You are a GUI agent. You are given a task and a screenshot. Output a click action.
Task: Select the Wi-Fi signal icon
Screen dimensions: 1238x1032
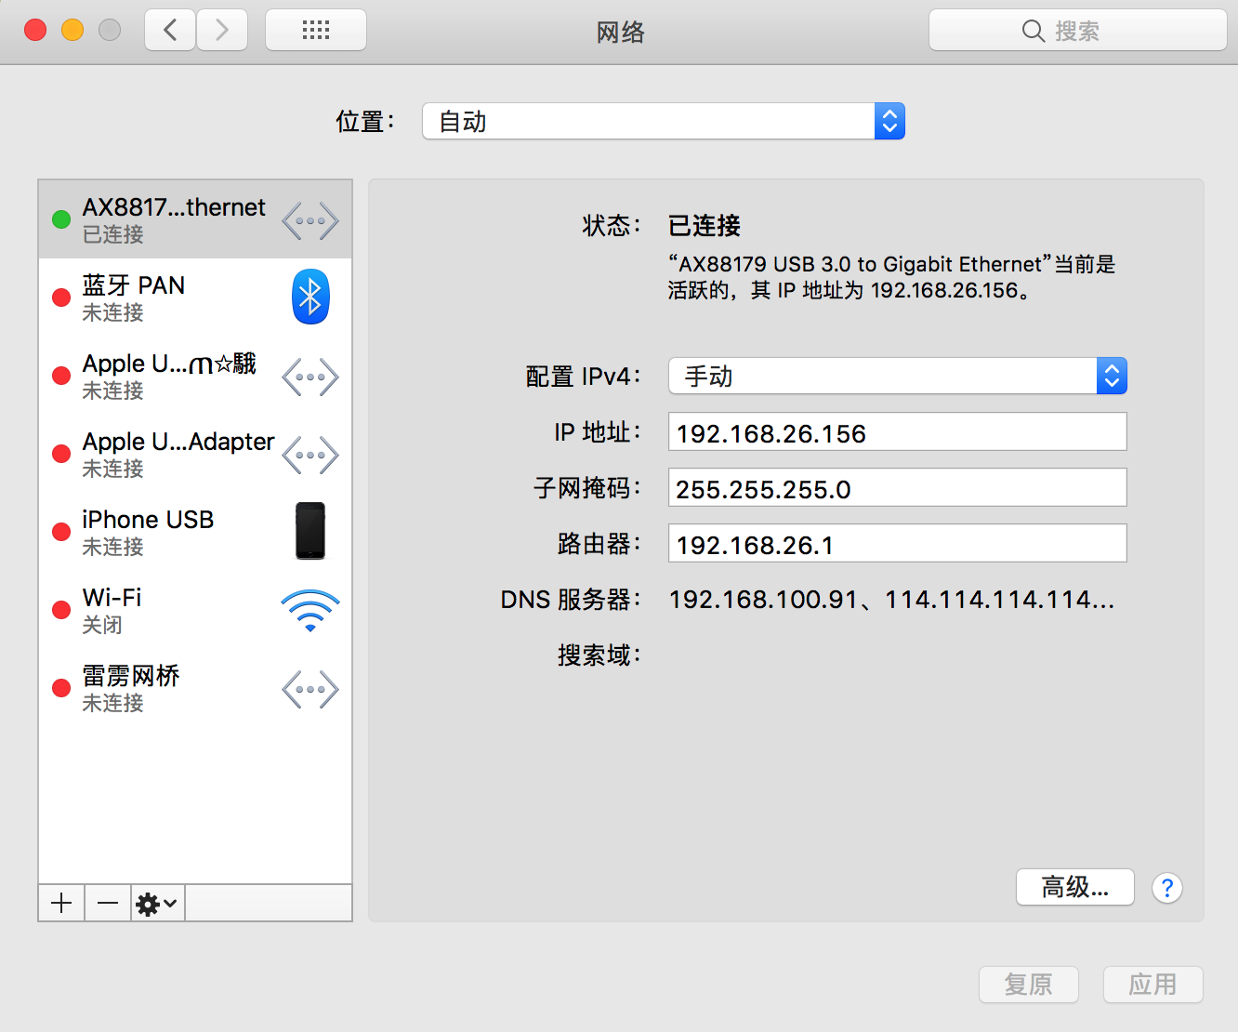(x=309, y=611)
